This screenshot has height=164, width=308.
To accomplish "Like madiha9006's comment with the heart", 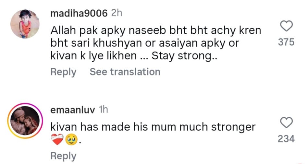I will [286, 26].
